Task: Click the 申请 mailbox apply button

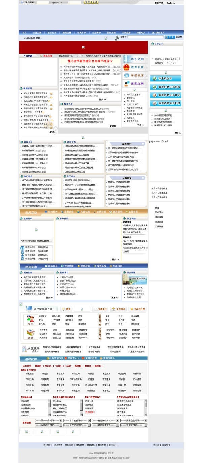Action: tap(95, 2)
